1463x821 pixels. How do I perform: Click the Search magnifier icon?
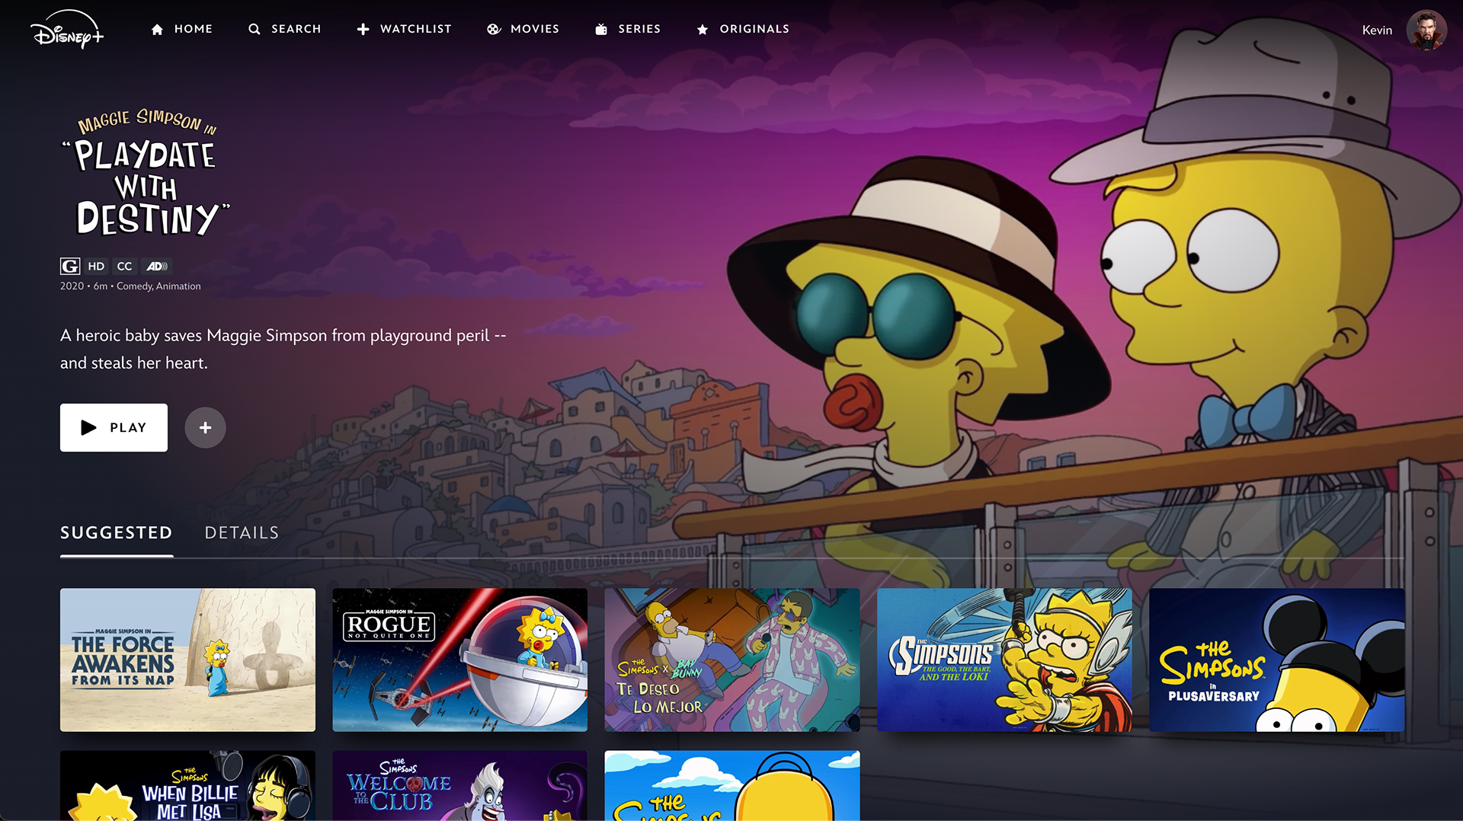point(255,29)
